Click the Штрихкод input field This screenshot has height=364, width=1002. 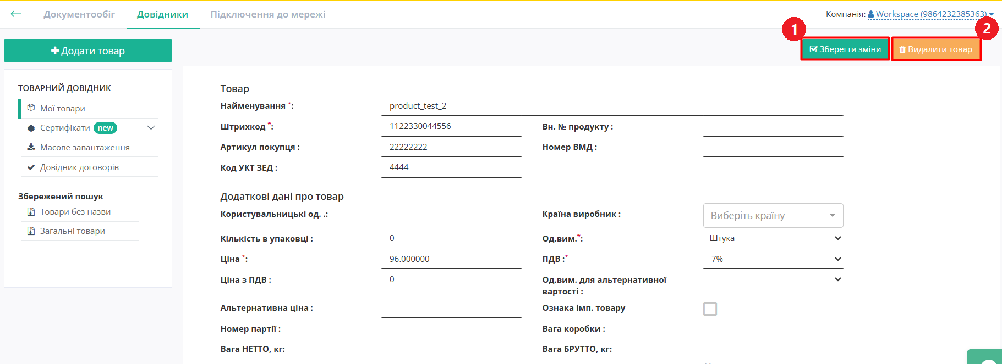(451, 126)
